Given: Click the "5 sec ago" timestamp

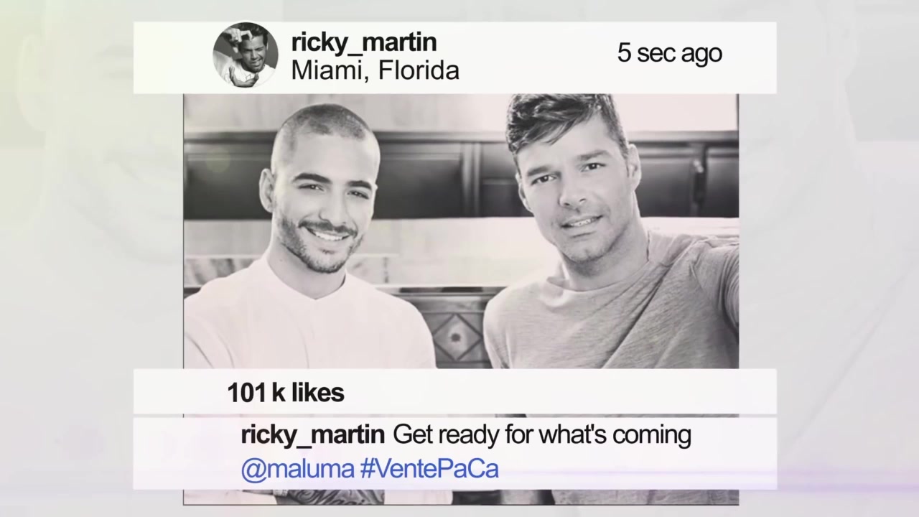Looking at the screenshot, I should tap(669, 53).
